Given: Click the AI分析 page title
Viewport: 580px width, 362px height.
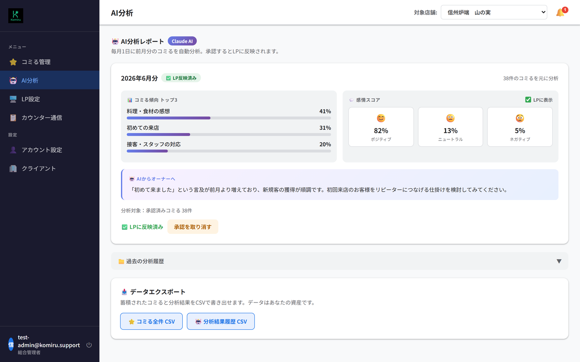Looking at the screenshot, I should click(122, 13).
